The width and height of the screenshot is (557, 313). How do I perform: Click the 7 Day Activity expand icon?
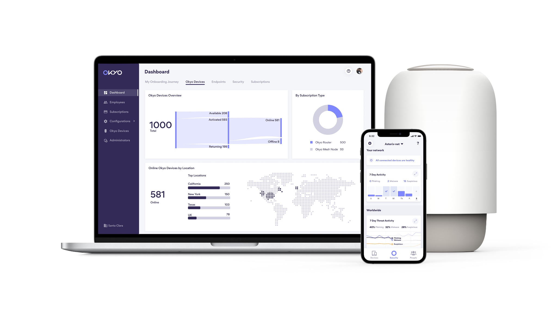point(416,174)
